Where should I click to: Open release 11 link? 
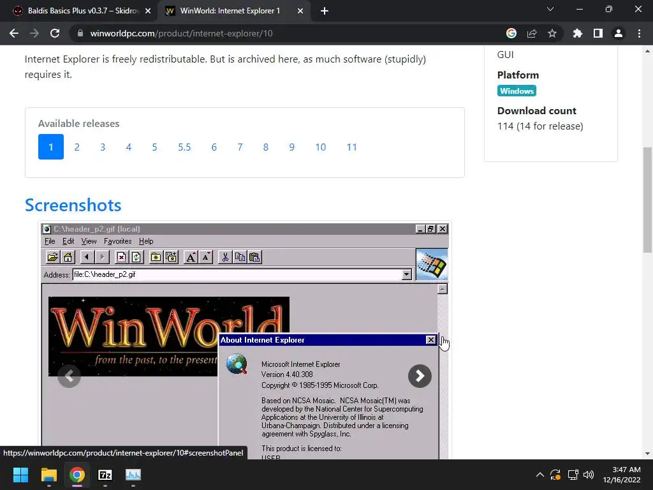[352, 147]
